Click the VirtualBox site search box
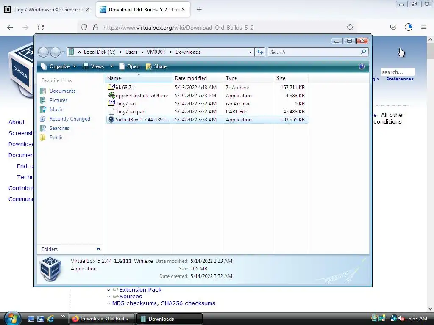The image size is (434, 325). point(398,72)
